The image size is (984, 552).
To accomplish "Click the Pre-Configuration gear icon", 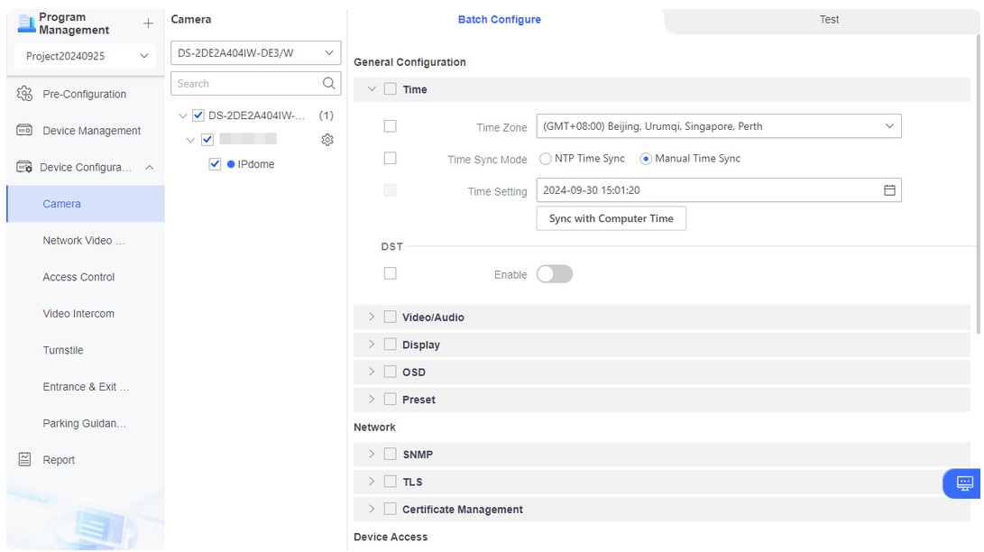I will (x=24, y=94).
